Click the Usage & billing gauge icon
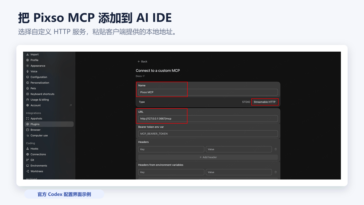364x205 pixels. [x=28, y=100]
